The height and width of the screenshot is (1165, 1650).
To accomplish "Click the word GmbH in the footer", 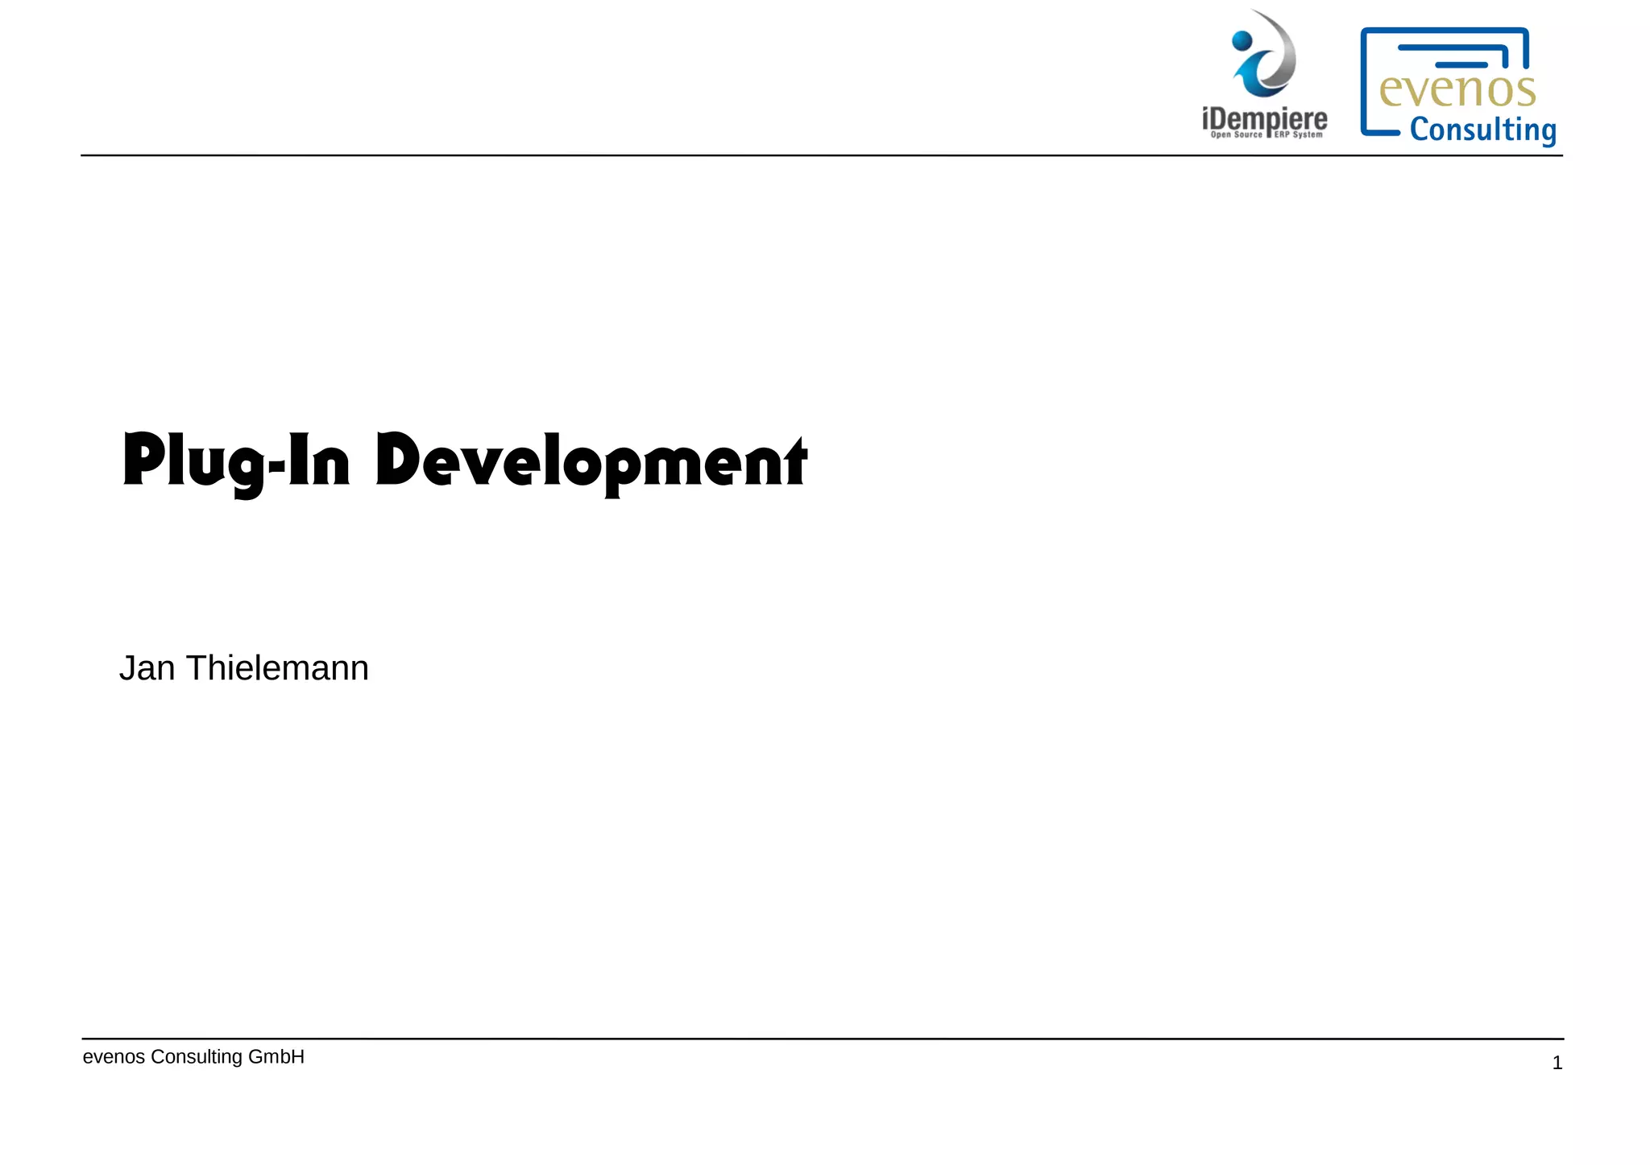I will coord(276,1057).
